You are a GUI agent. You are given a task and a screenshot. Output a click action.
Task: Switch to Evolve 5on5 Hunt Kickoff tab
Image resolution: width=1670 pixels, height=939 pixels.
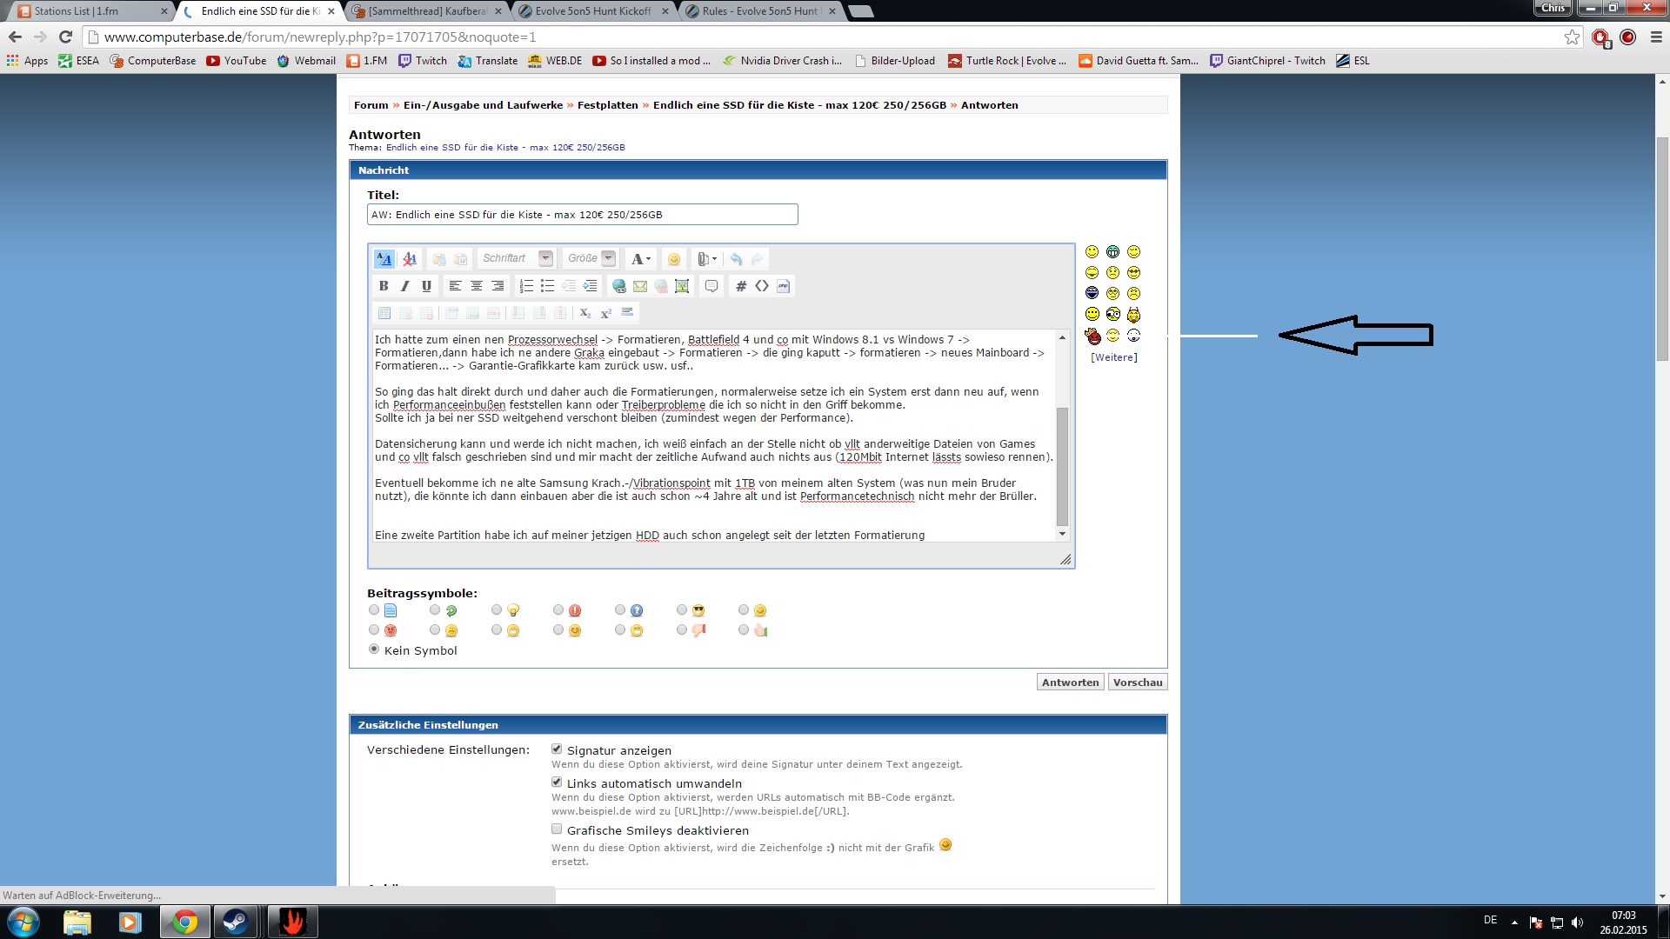pyautogui.click(x=593, y=11)
